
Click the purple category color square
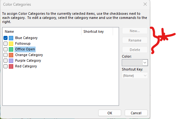(x=11, y=61)
